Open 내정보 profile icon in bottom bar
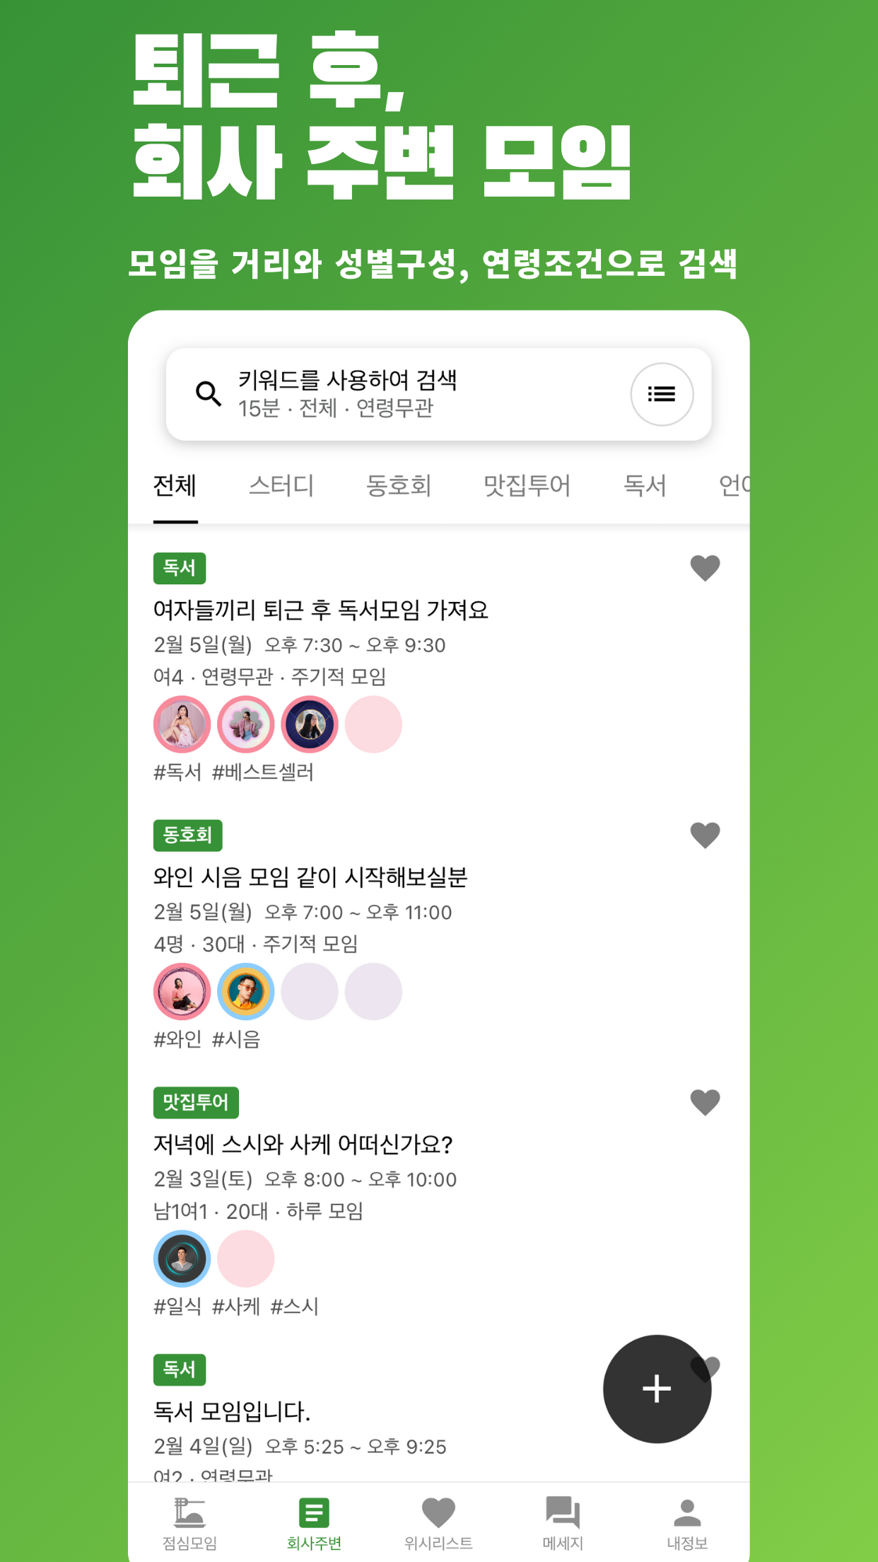Screen dimensions: 878x1562 [687, 1513]
